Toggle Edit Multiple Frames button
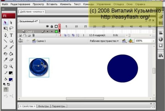Image resolution: width=165 pixels, height=111 pixels. [x=73, y=35]
